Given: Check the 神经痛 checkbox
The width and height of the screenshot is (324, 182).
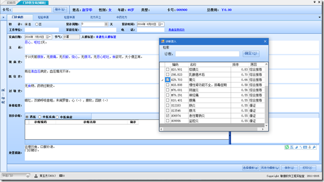Looking at the screenshot, I should (x=168, y=95).
